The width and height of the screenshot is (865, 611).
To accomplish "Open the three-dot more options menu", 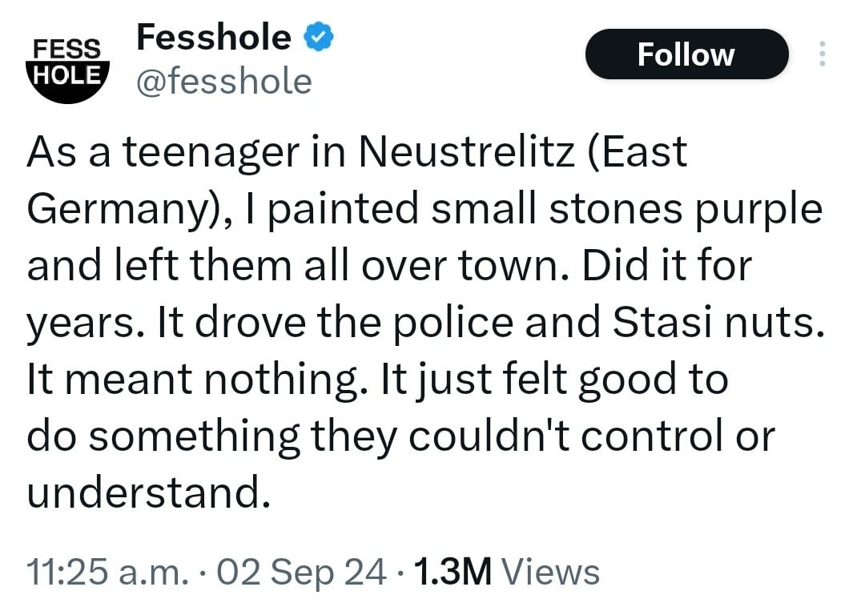I will click(820, 54).
